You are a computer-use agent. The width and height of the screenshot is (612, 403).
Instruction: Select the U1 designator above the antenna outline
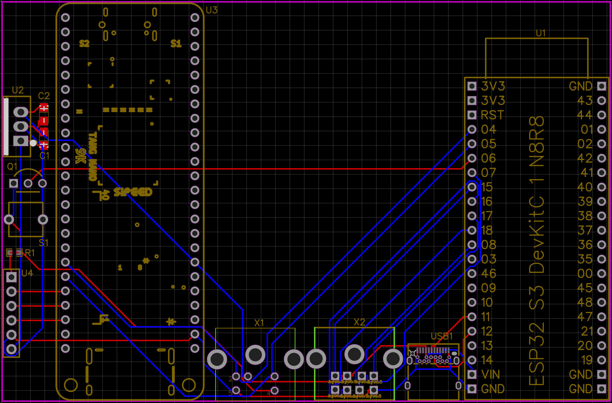click(540, 33)
